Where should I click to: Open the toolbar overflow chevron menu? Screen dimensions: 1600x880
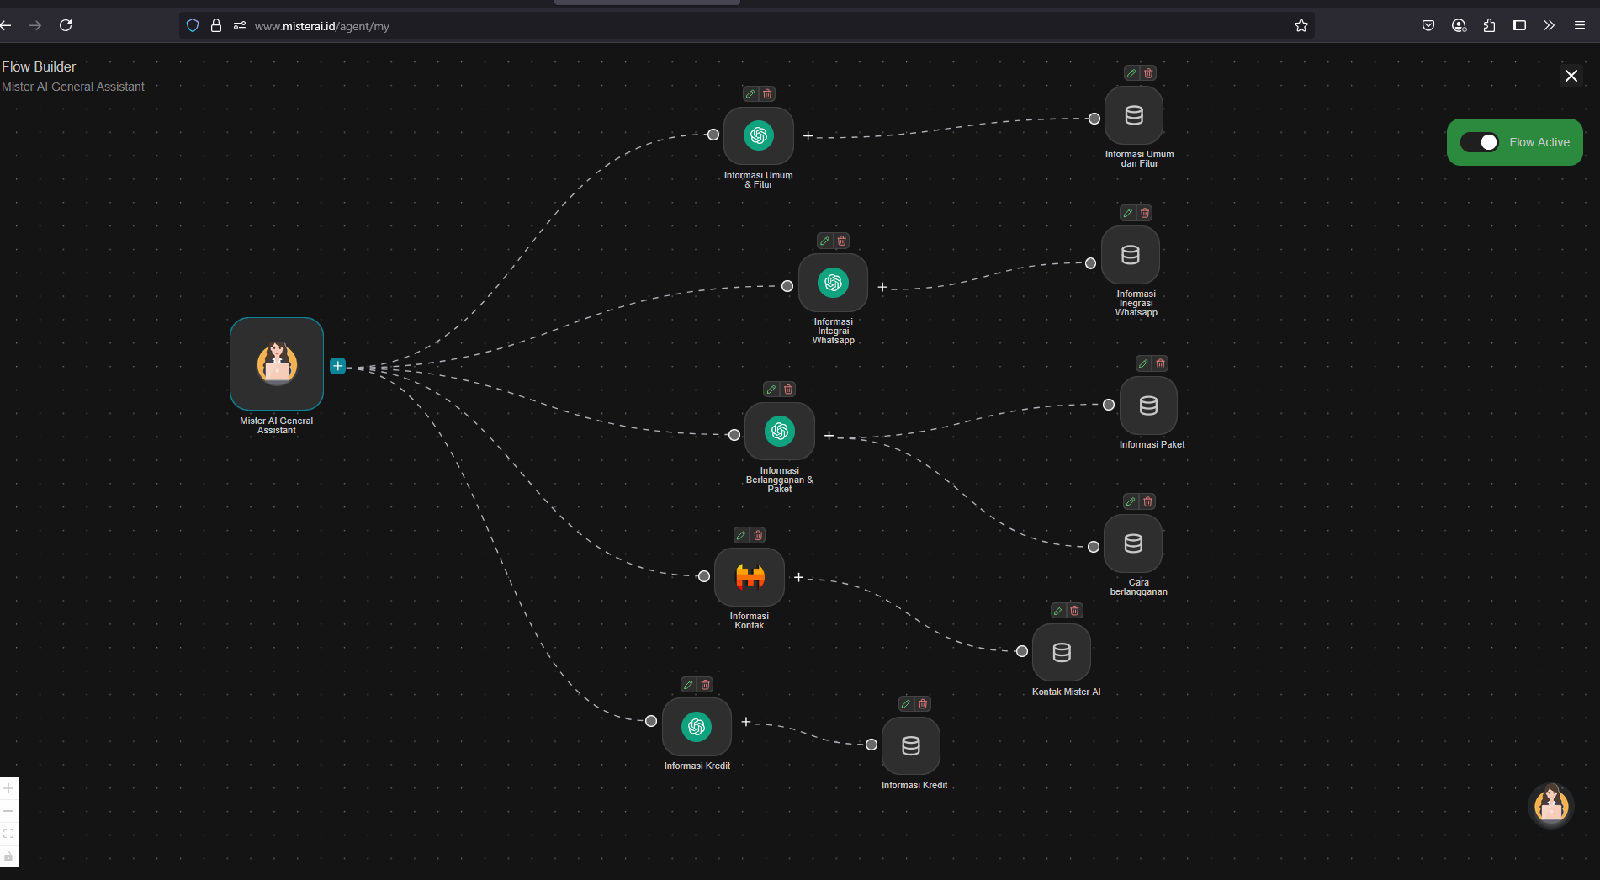click(1548, 25)
